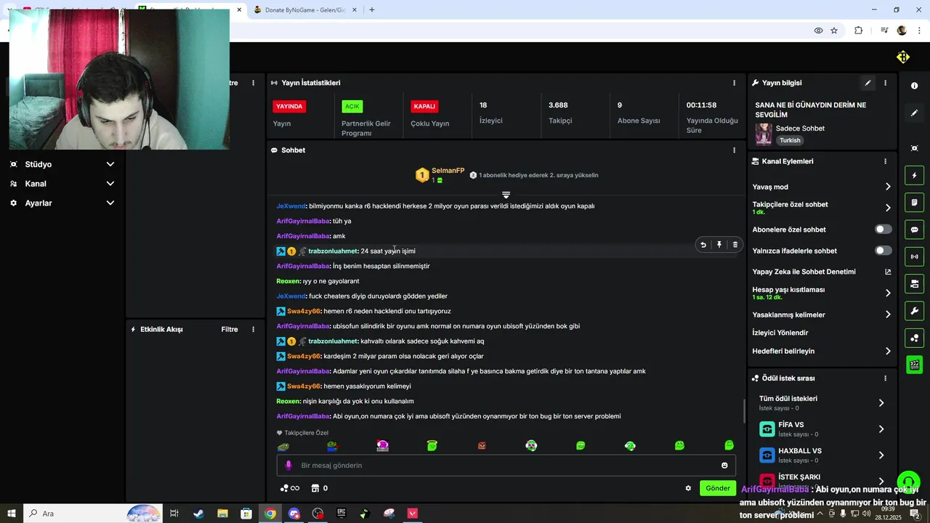The height and width of the screenshot is (523, 930).
Task: Open a new browser tab
Action: 372,10
